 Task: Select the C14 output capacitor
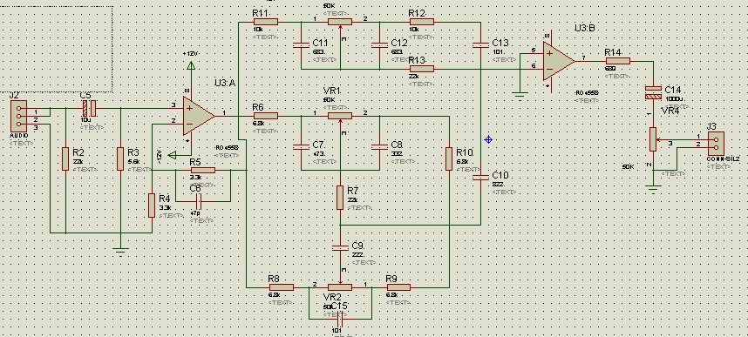point(653,92)
